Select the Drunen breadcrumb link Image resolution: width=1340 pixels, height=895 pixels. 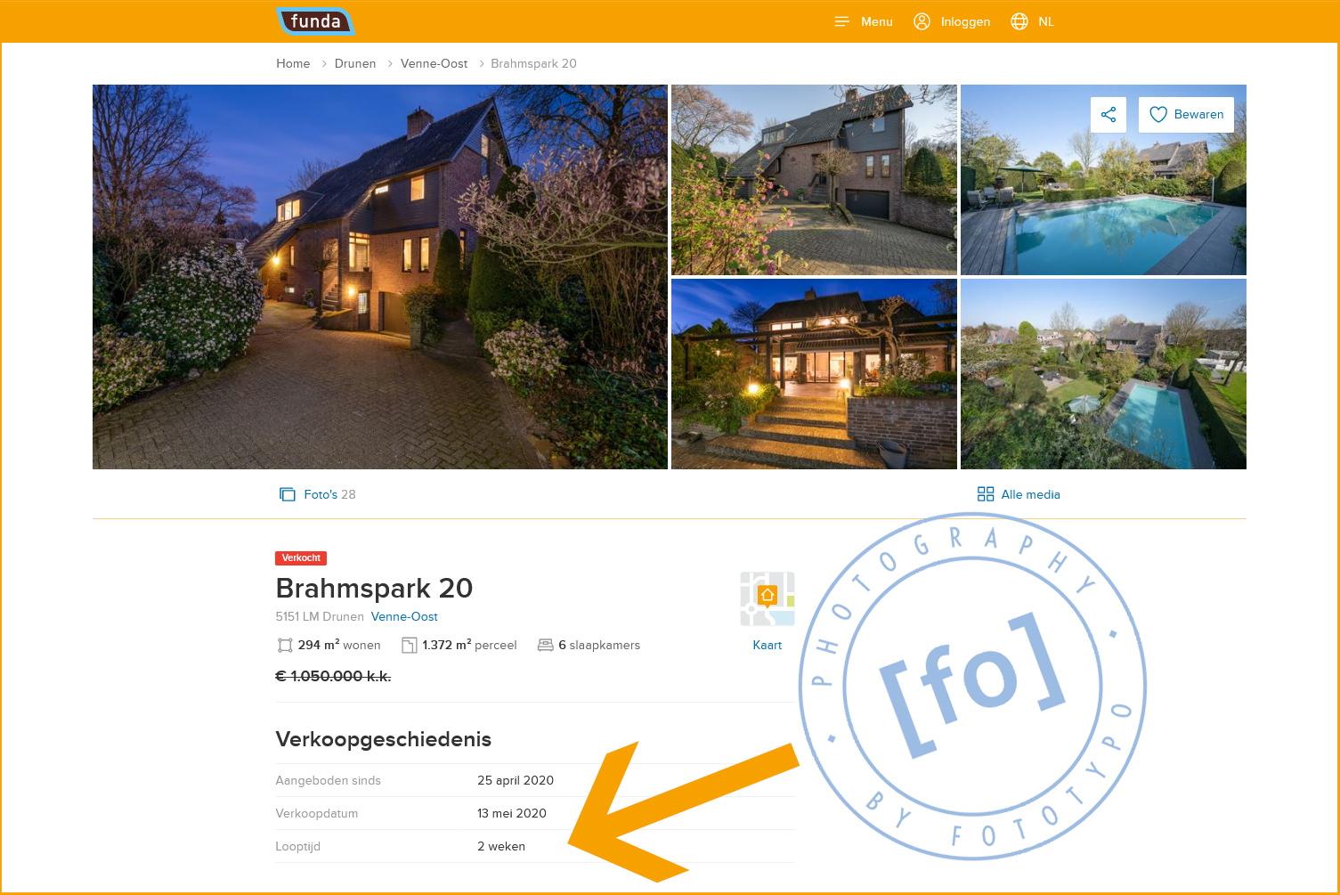[x=355, y=63]
